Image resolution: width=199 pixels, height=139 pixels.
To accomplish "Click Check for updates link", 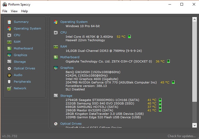I will coord(181,136).
